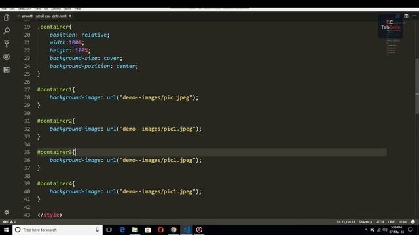Open the Manage gear at the sidebar bottom
Viewport: 419px width, 235px height.
coord(7,212)
